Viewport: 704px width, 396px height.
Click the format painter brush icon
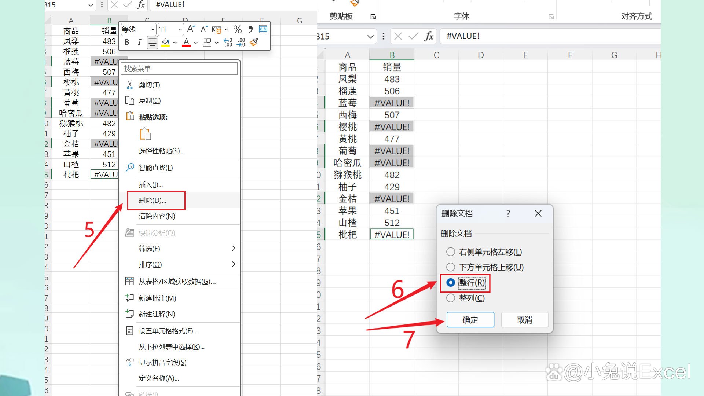coord(254,43)
